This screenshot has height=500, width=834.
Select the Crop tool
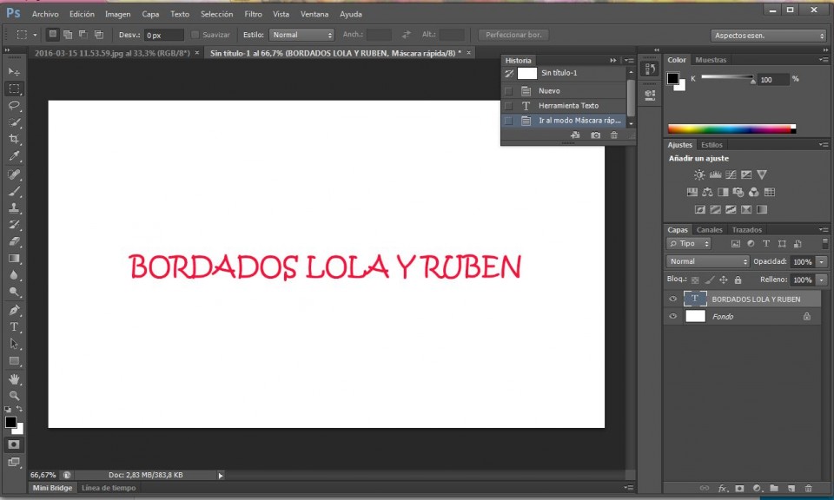tap(15, 139)
